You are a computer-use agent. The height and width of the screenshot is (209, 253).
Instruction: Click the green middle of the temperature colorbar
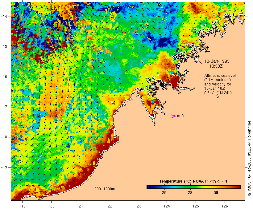[193, 187]
